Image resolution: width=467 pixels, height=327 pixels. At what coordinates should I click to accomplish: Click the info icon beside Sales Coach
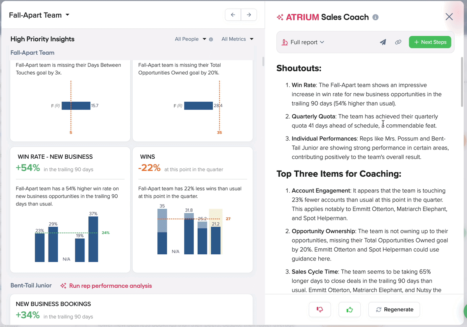376,17
